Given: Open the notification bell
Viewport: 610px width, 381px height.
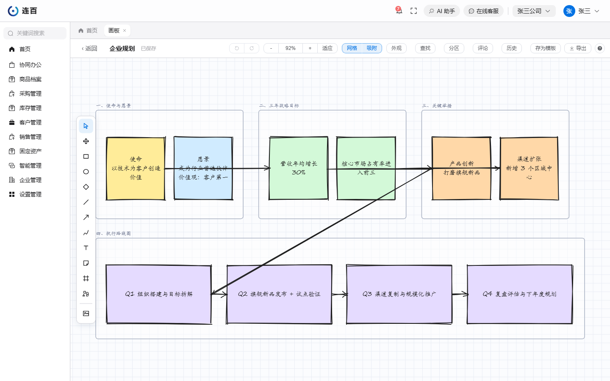Looking at the screenshot, I should point(399,11).
